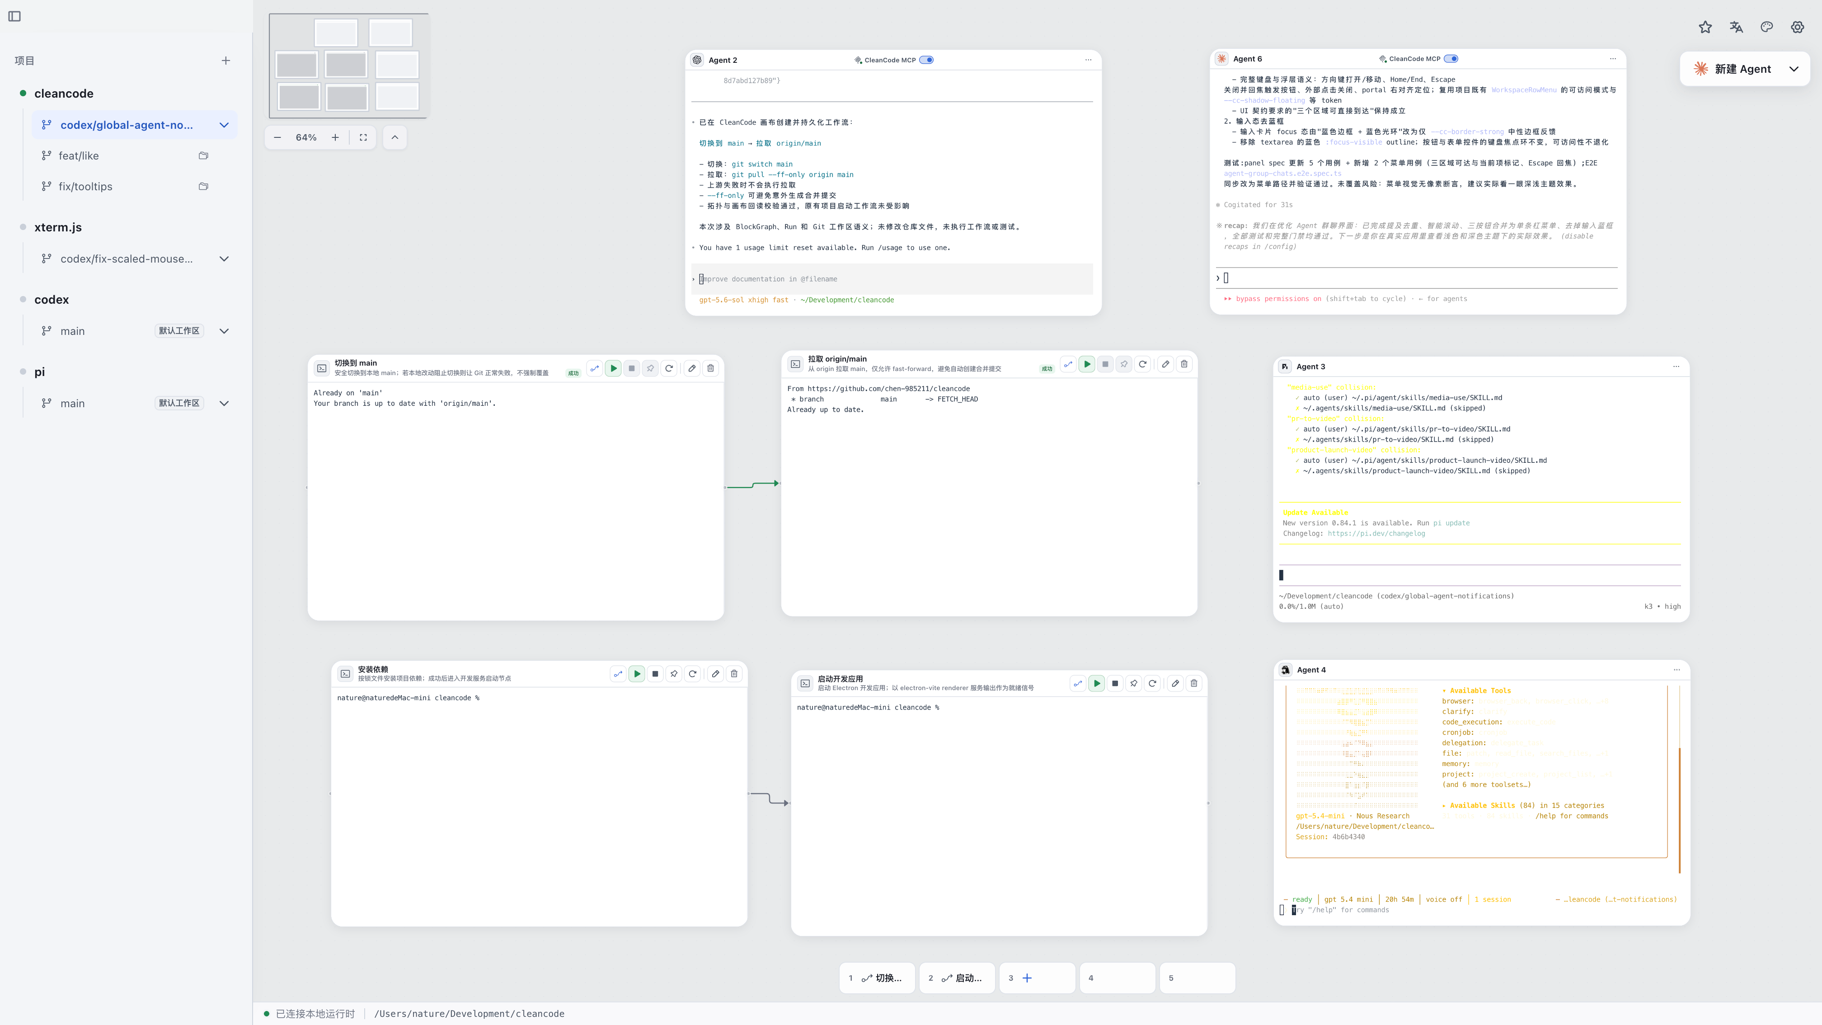Image resolution: width=1822 pixels, height=1025 pixels.
Task: Edit the 拉取 origin/main node
Action: [1165, 364]
